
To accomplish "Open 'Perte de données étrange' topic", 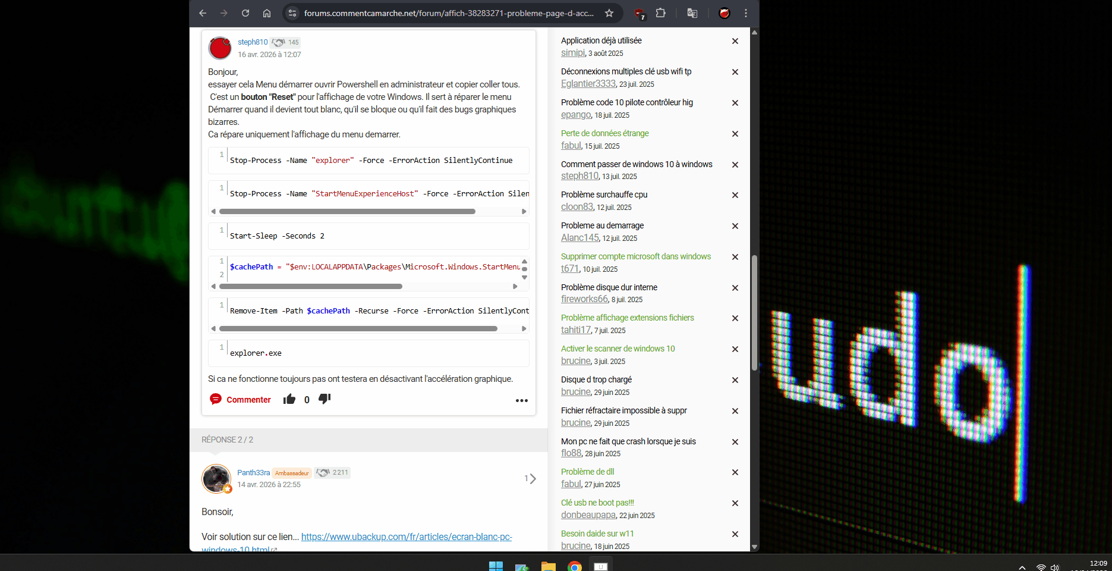I will click(604, 133).
